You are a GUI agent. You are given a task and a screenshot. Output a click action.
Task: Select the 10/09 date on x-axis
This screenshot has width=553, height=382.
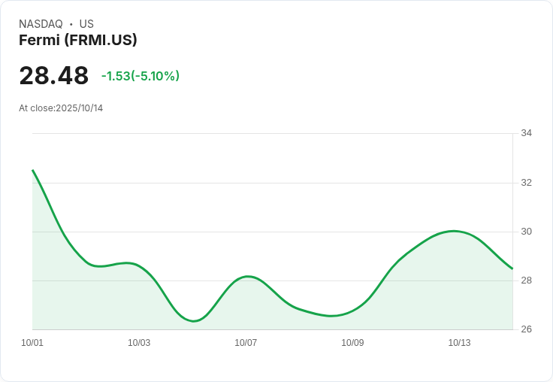[x=352, y=343]
